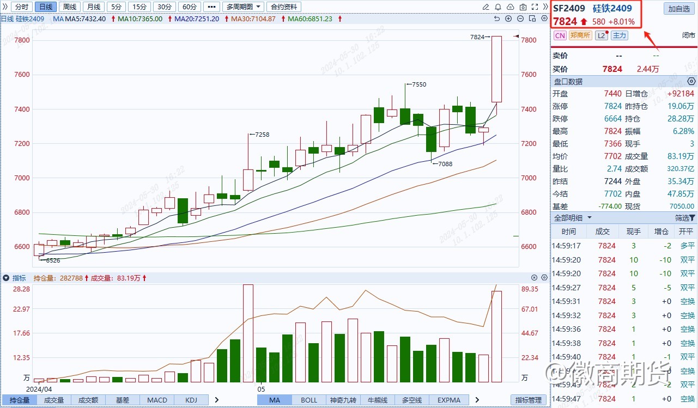Screen dimensions: 698x408
Task: Click the 7088 low price marker
Action: tap(445, 163)
